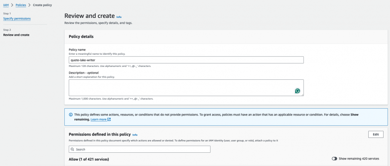Viewport: 390px width, 166px height.
Task: Open Info beside Permissions defined in this policy
Action: (135, 134)
